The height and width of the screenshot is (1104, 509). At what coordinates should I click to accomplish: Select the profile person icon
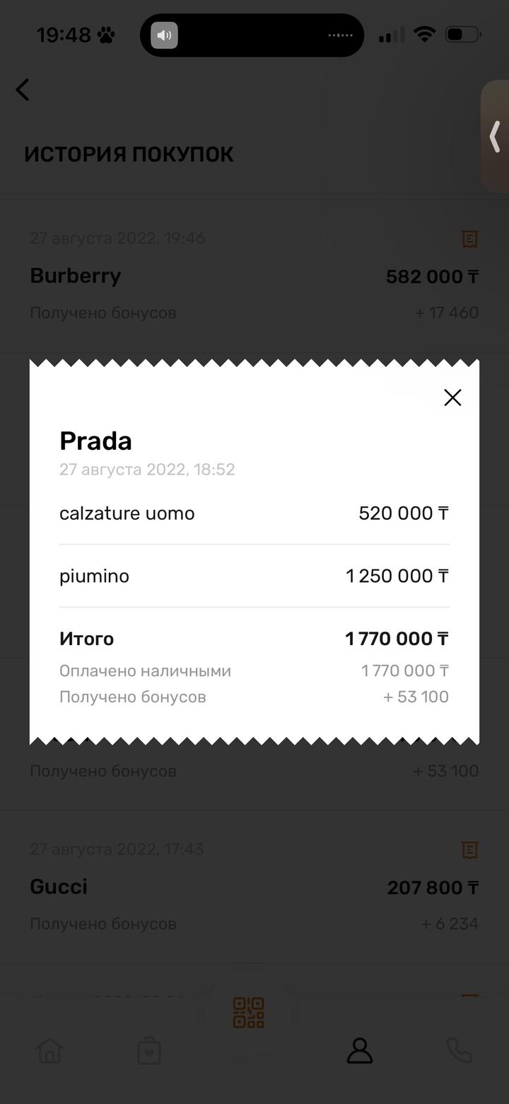click(x=359, y=1051)
